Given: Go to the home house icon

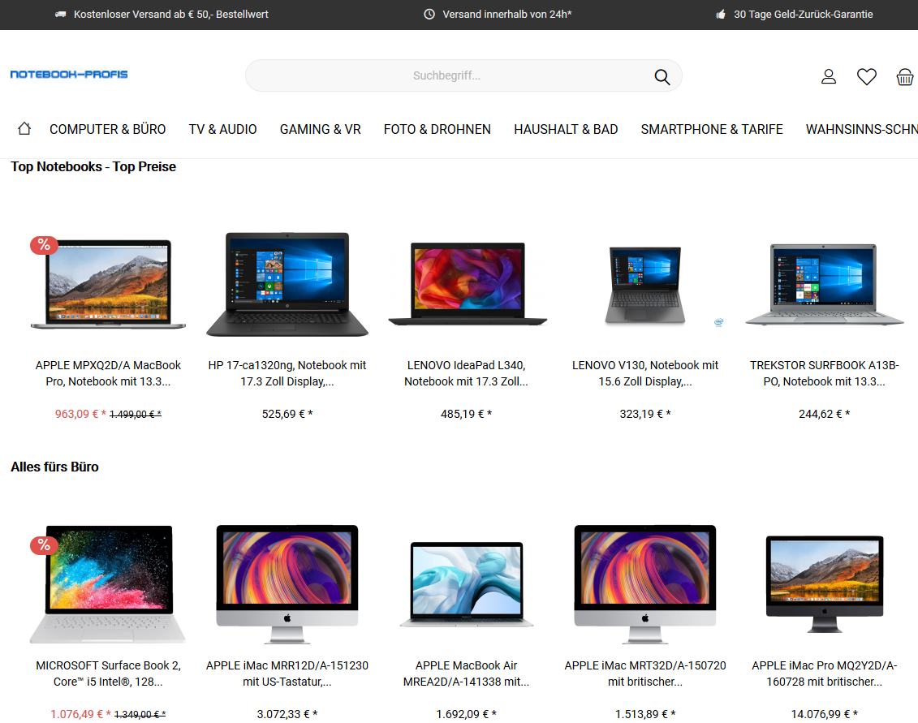Looking at the screenshot, I should tap(24, 128).
